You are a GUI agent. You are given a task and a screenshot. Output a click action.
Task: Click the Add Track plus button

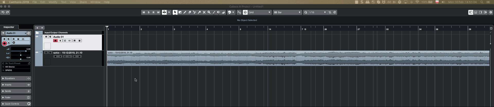pyautogui.click(x=37, y=28)
